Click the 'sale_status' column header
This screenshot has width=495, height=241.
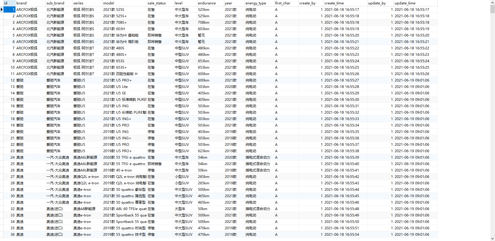coord(161,3)
